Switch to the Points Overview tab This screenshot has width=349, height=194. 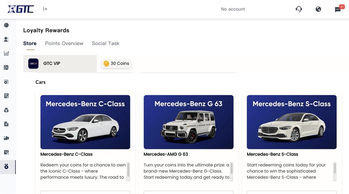click(64, 43)
